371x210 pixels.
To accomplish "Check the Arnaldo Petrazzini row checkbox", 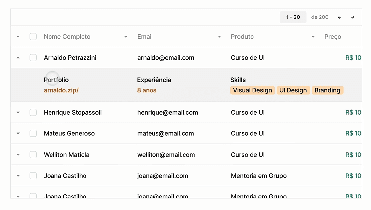I will (x=33, y=58).
